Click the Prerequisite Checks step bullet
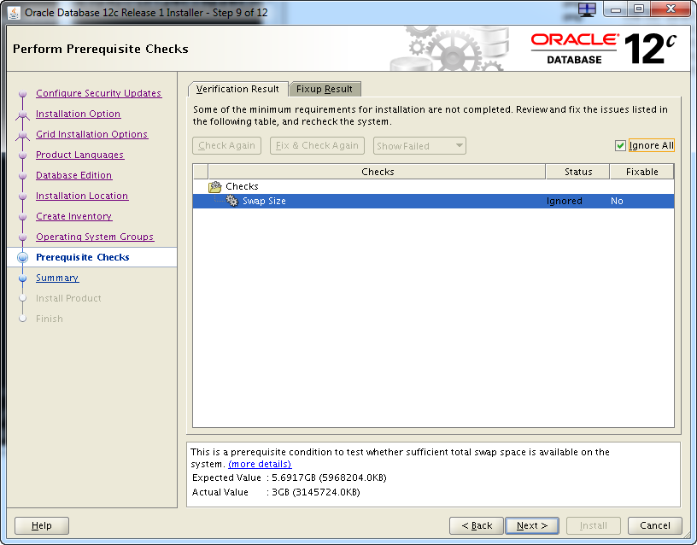Image resolution: width=697 pixels, height=545 pixels. coord(23,257)
